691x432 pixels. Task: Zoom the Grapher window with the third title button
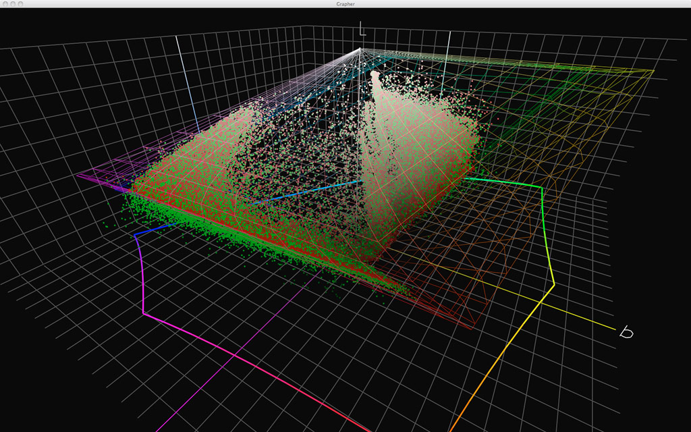pyautogui.click(x=20, y=4)
